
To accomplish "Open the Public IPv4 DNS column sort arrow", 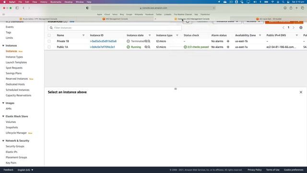I will coord(297,35).
